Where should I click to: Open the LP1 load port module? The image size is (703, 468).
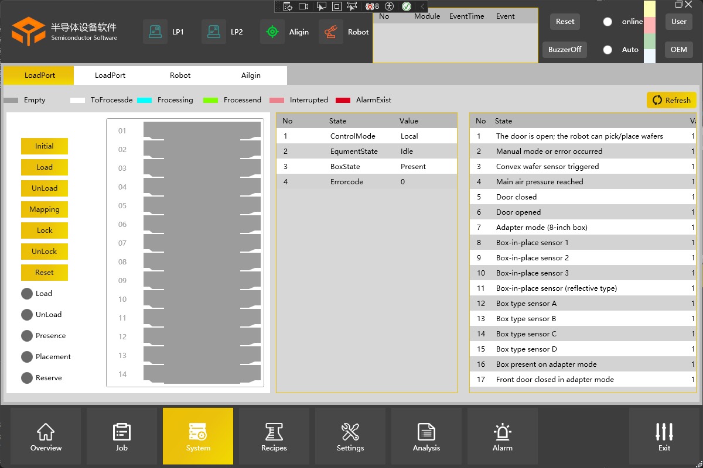tap(155, 32)
